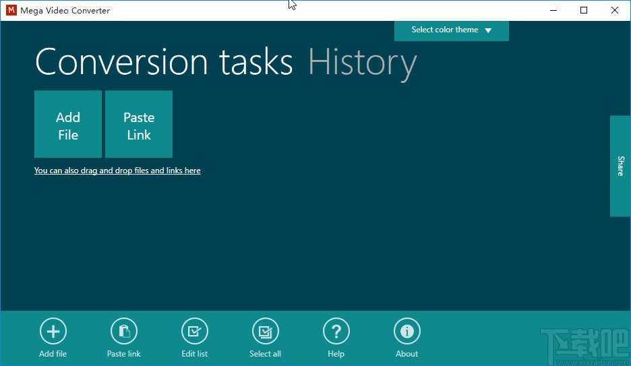Click the About info icon
This screenshot has width=631, height=366.
407,331
